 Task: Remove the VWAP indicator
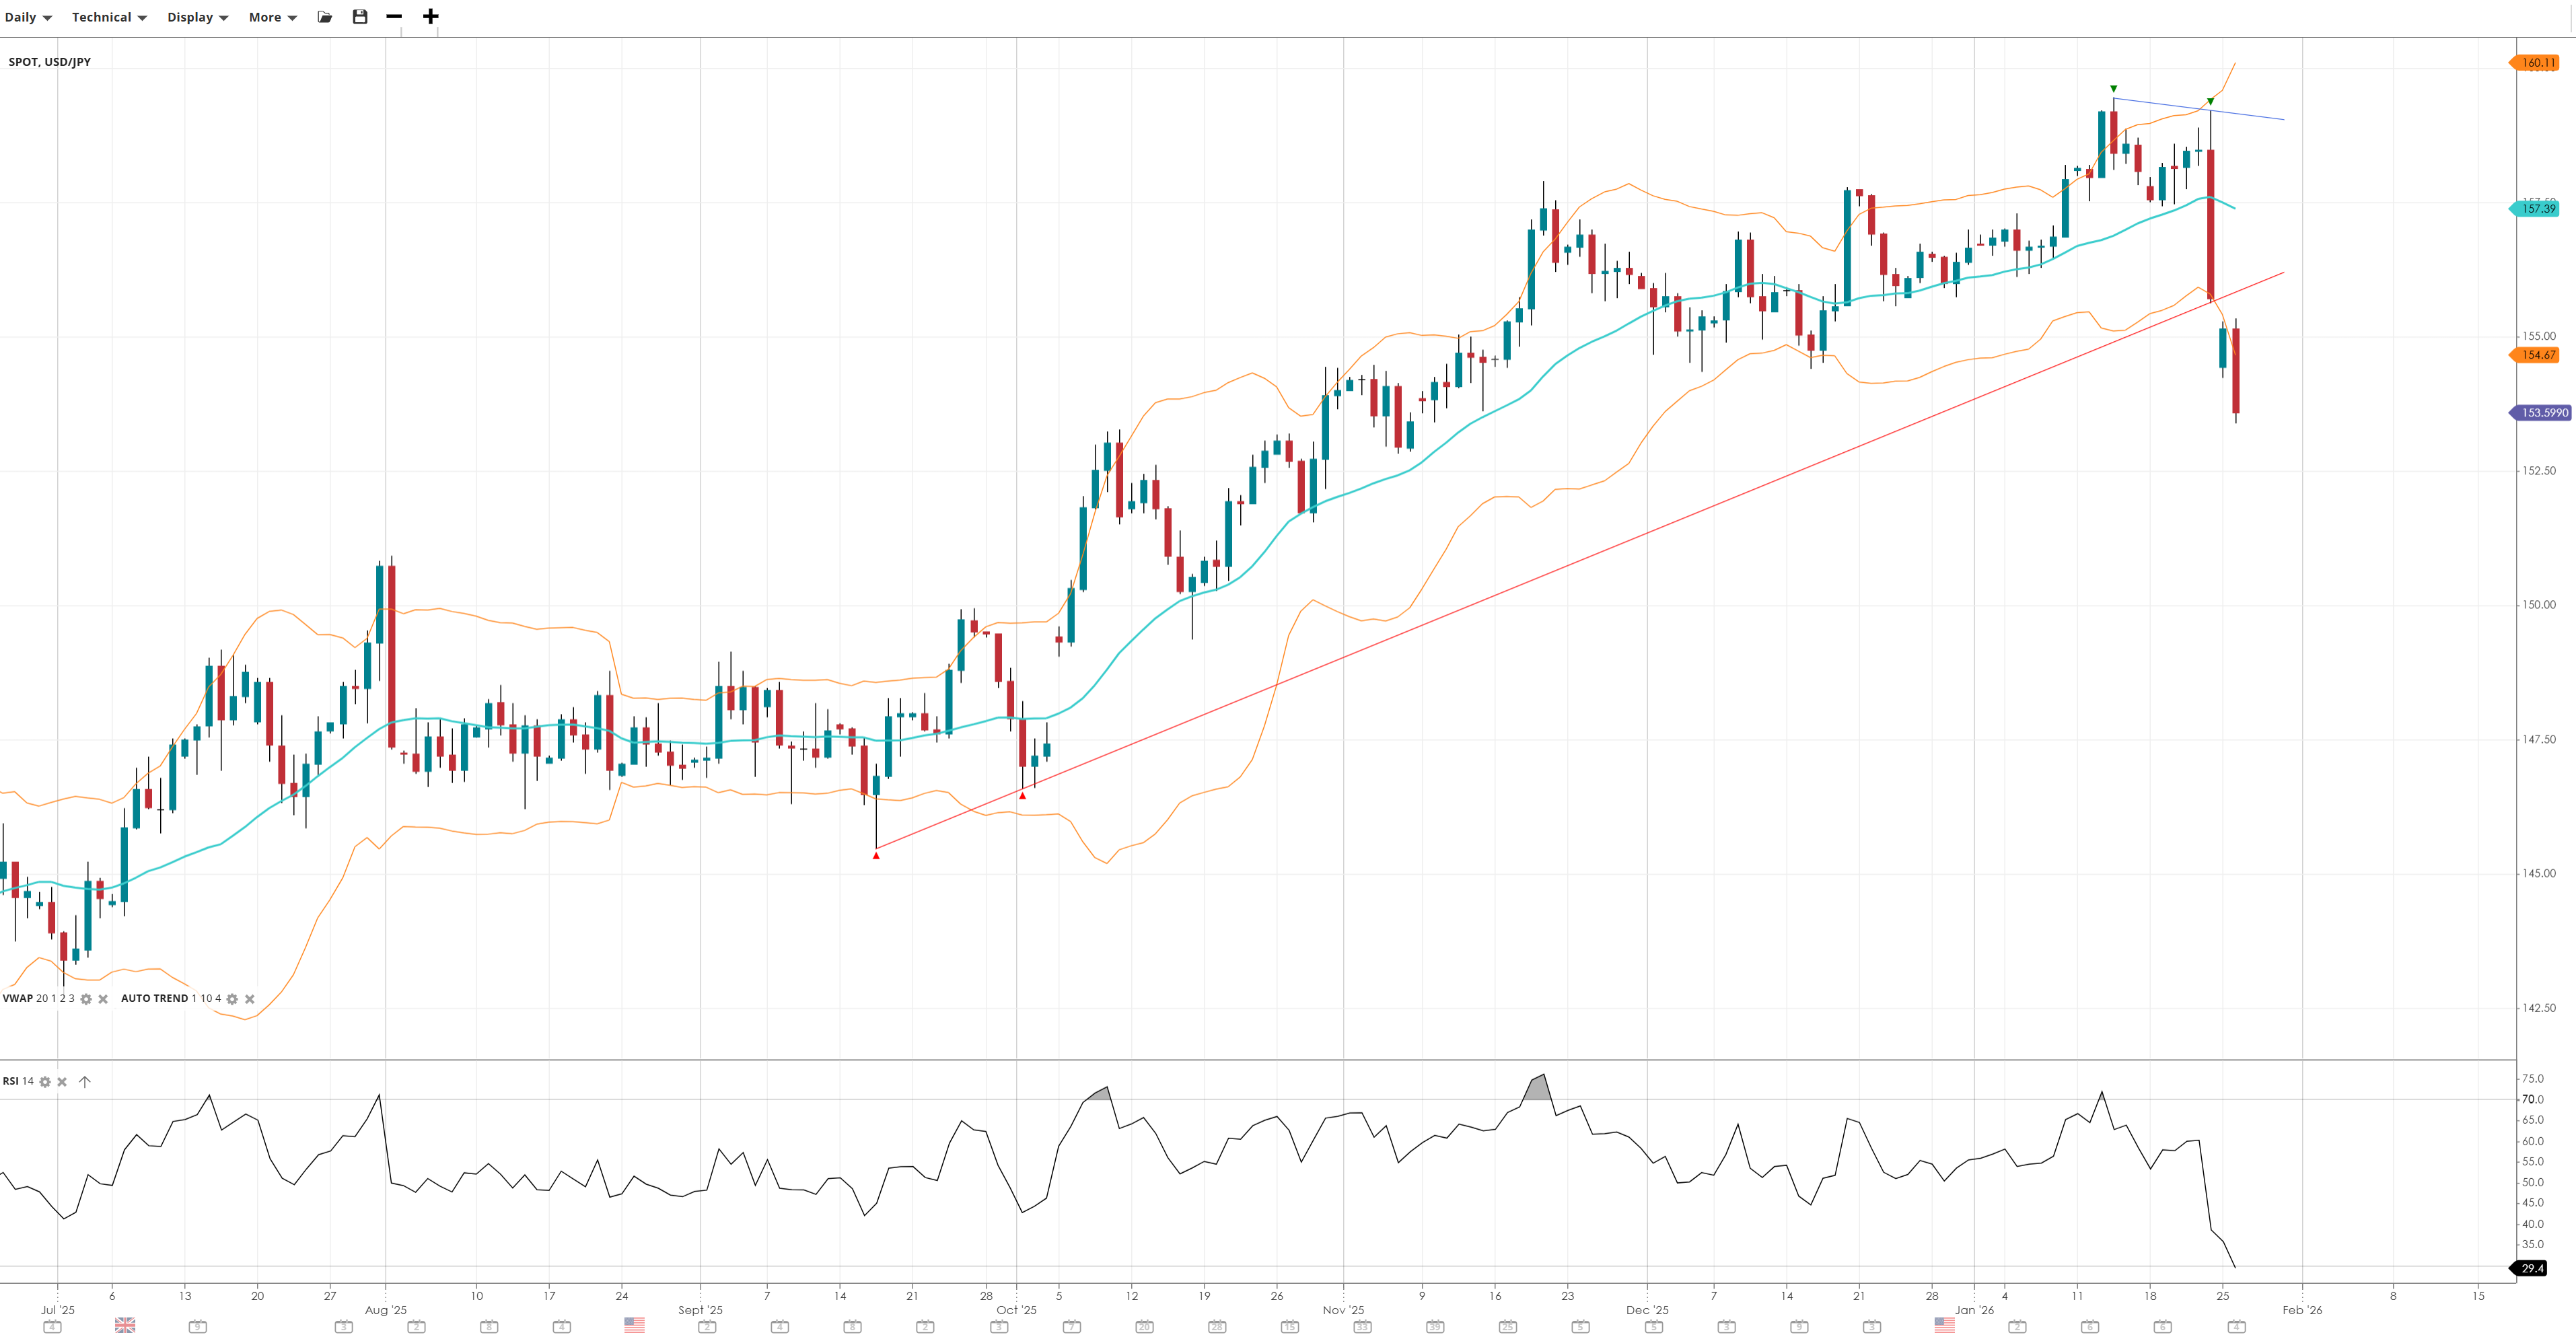click(103, 999)
